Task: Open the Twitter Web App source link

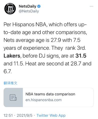Action: point(51,116)
